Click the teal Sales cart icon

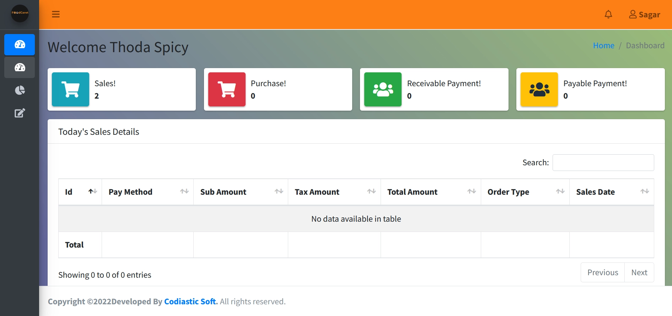[70, 89]
